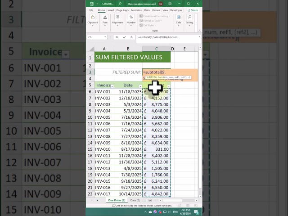Switch to Page Layout view in status bar

pos(188,205)
